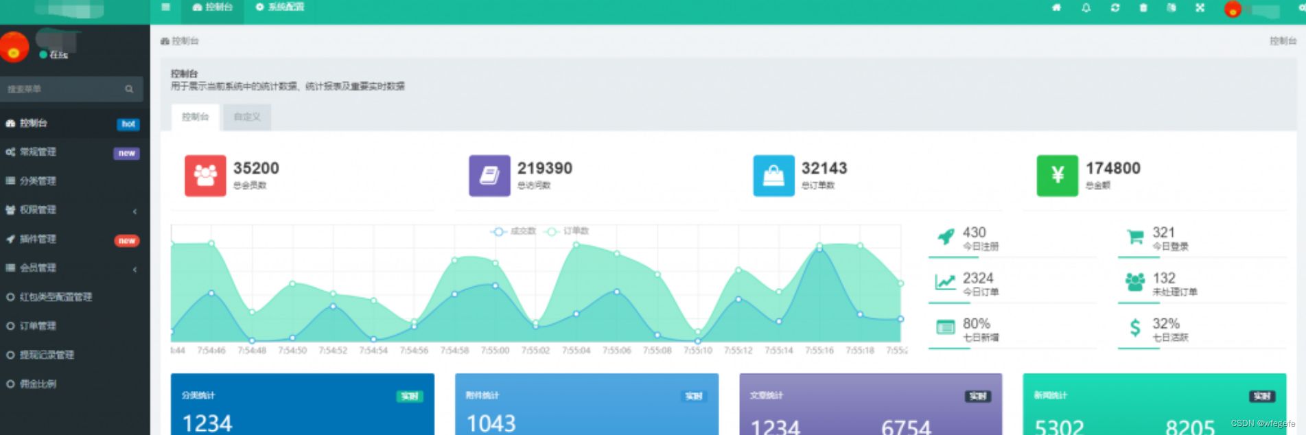Screen dimensions: 1306x435
Task: Open the user avatar menu in header
Action: [1233, 9]
